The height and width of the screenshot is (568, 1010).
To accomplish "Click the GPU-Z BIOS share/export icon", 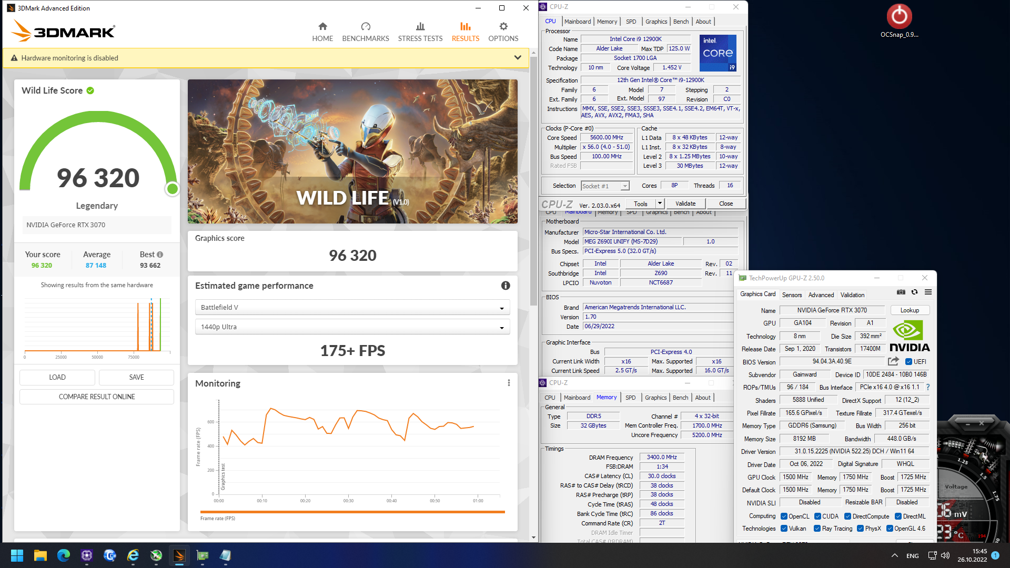I will click(x=893, y=361).
